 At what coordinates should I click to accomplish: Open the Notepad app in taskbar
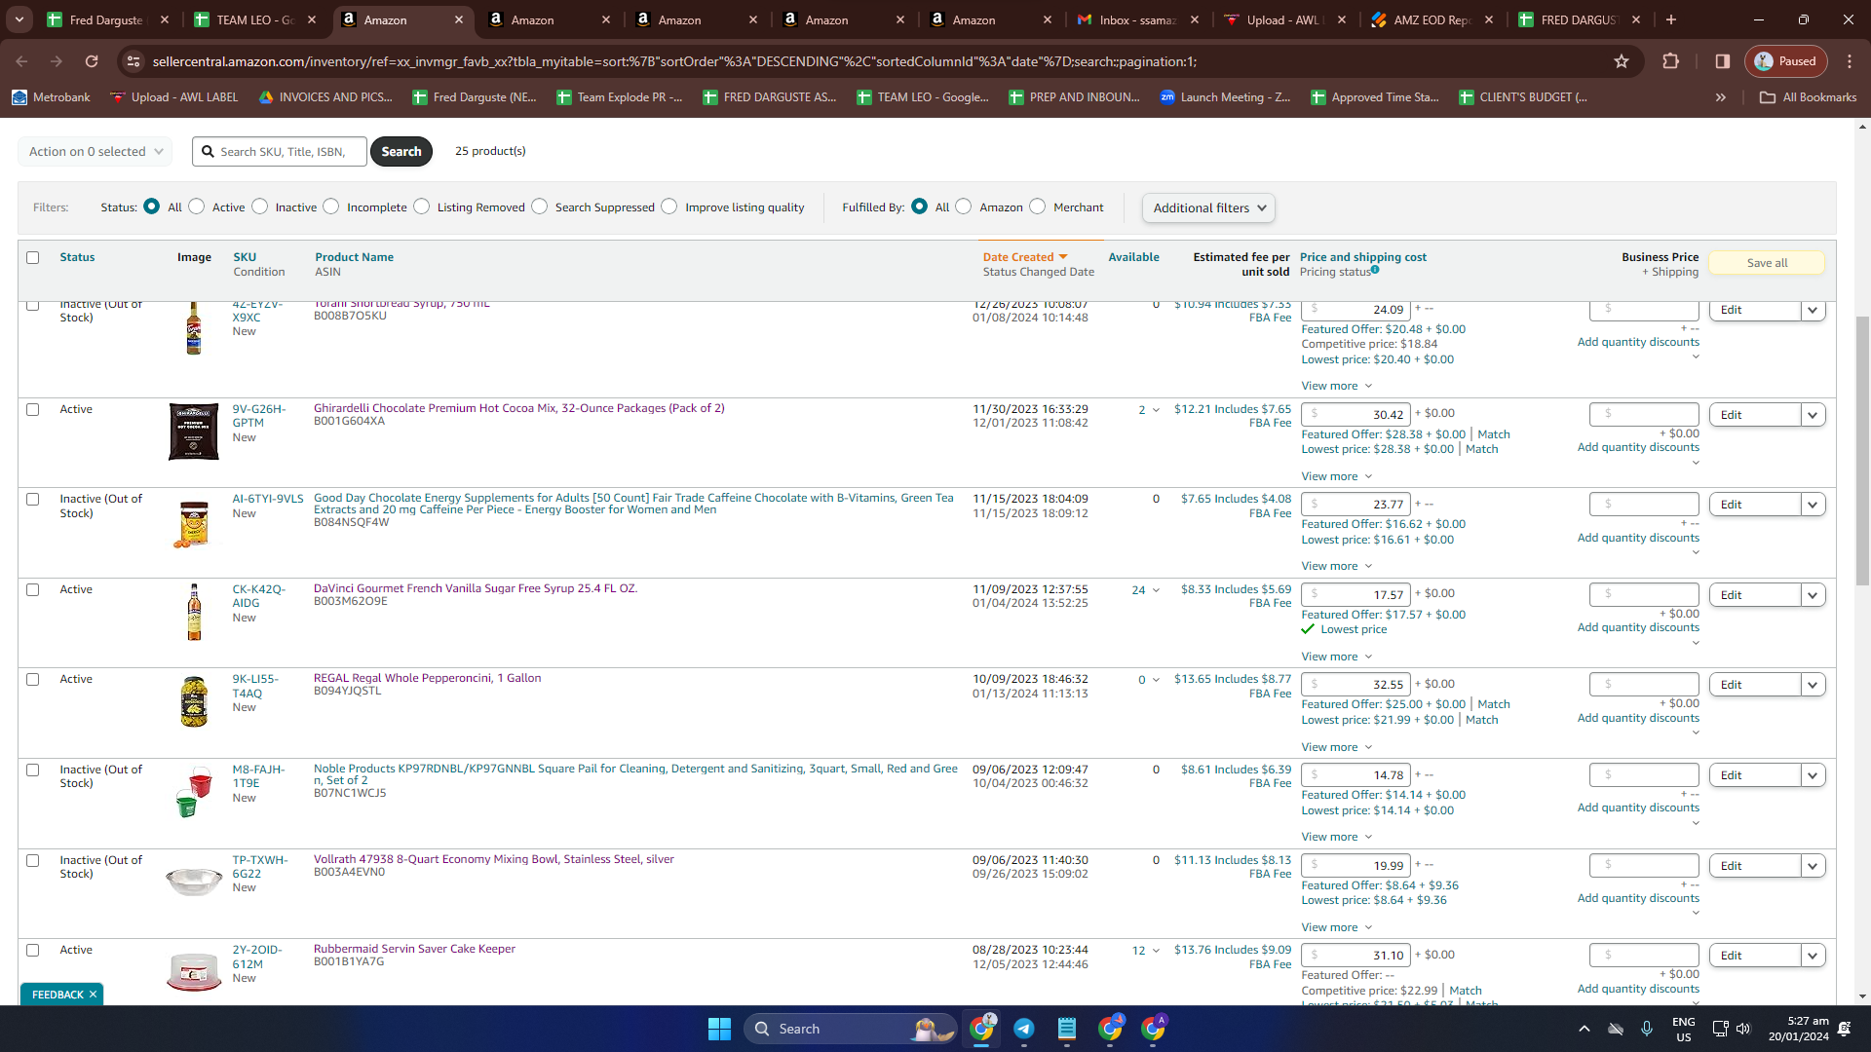click(1067, 1029)
